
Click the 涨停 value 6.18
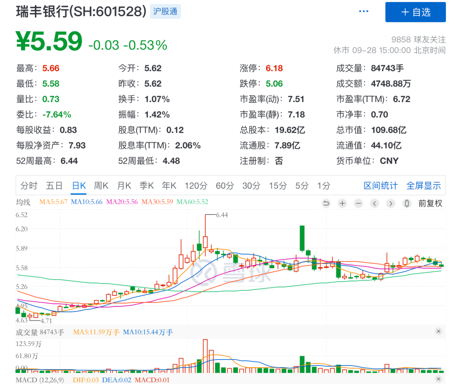point(274,68)
